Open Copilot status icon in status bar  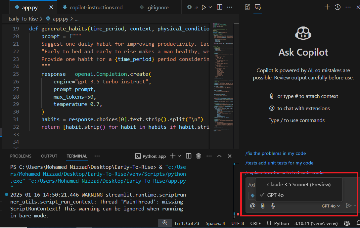[347, 223]
